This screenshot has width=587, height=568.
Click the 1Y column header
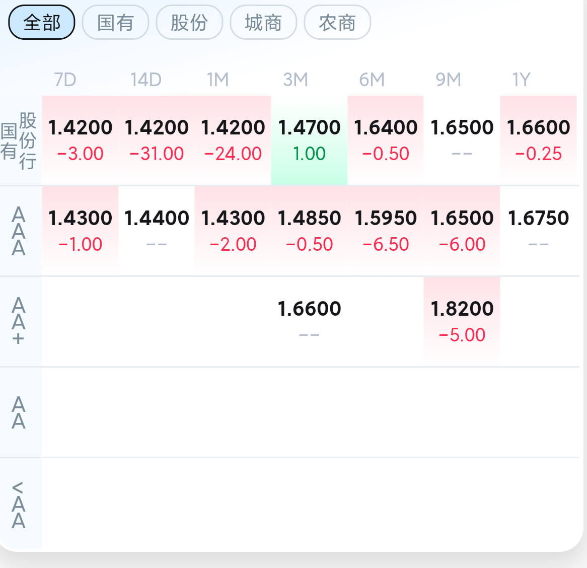coord(522,80)
